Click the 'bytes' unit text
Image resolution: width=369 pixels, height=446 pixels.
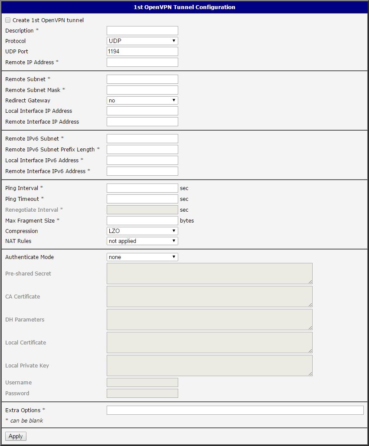pos(187,220)
